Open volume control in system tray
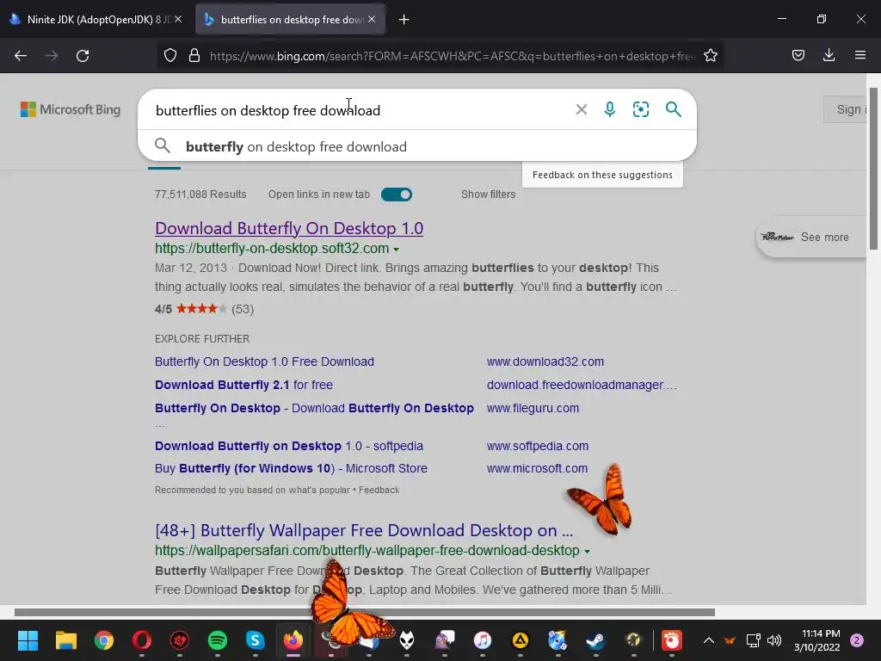 pyautogui.click(x=774, y=640)
